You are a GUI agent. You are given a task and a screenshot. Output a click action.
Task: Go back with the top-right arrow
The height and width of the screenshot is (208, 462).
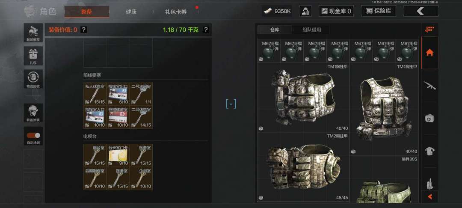(421, 11)
